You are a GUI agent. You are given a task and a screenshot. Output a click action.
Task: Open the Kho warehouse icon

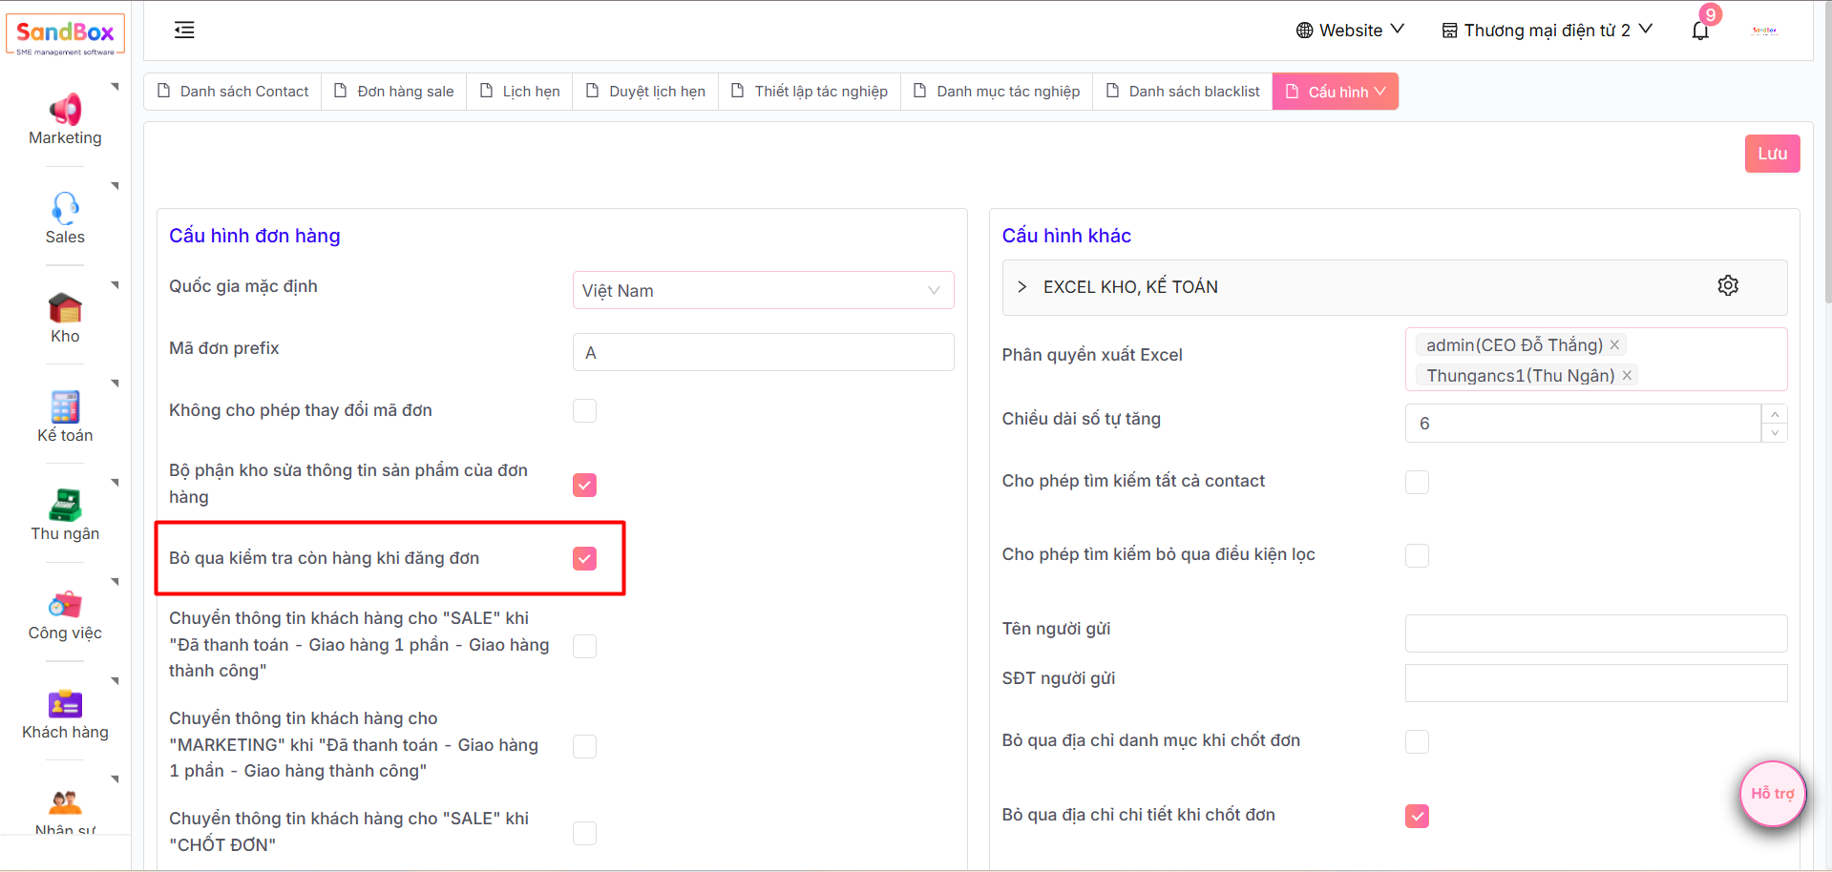65,308
